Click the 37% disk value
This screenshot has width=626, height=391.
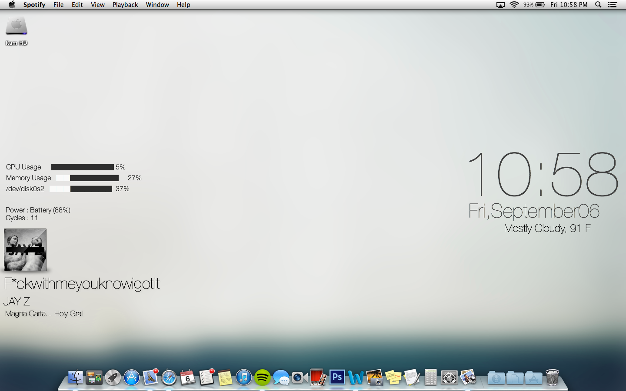[x=123, y=189]
